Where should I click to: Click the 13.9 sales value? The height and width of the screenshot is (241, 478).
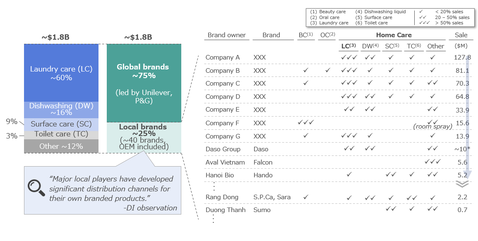pos(462,136)
